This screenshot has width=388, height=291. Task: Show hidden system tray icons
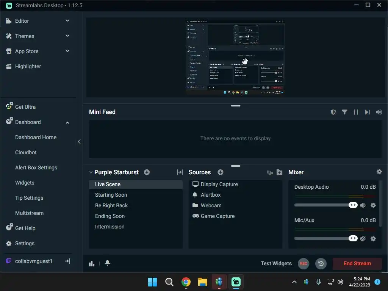pyautogui.click(x=294, y=282)
